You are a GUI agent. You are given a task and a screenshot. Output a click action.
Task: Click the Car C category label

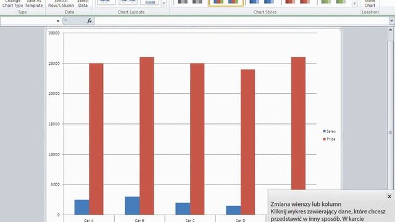tap(189, 220)
